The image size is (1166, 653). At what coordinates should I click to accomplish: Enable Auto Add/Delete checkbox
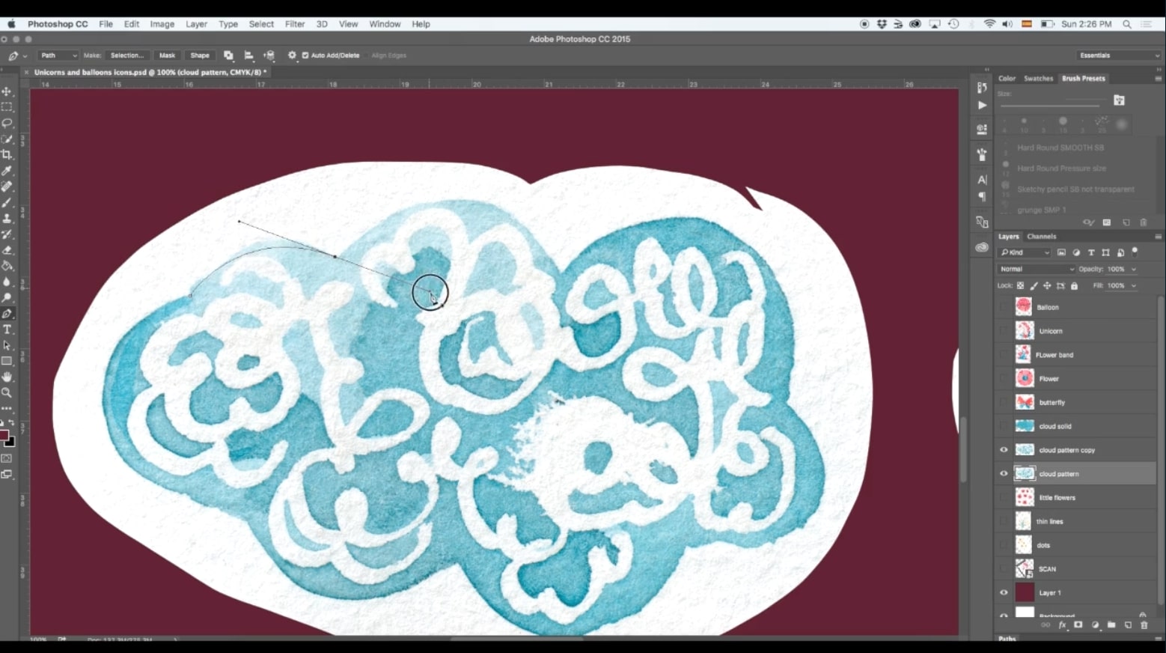(304, 55)
